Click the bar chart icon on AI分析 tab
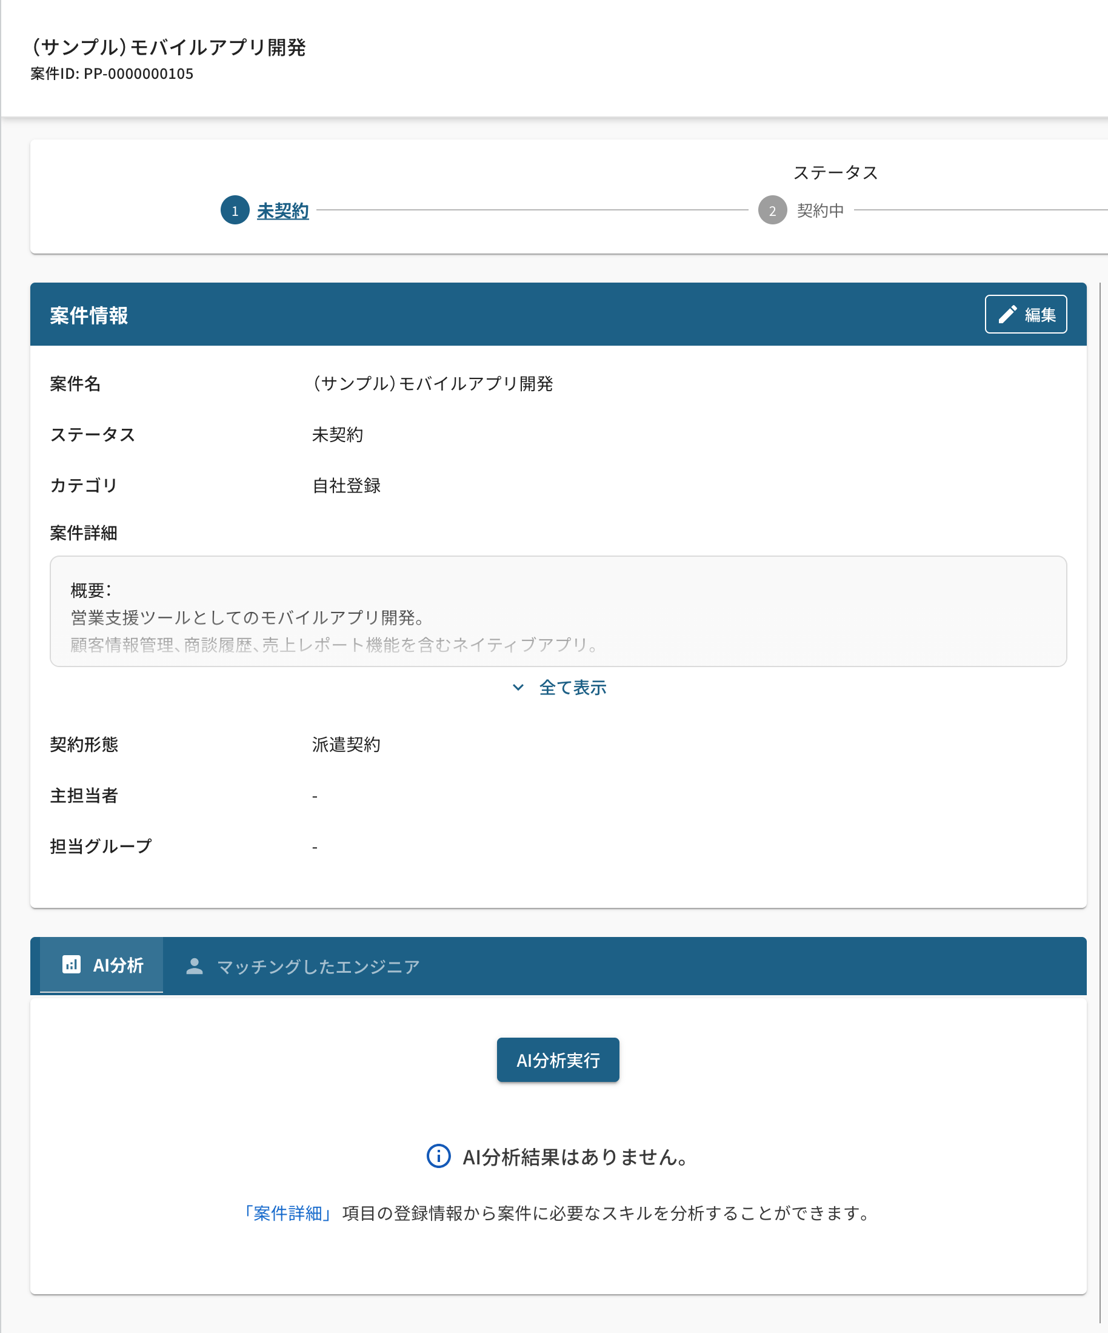Screen dimensions: 1108x1333 click(x=71, y=965)
